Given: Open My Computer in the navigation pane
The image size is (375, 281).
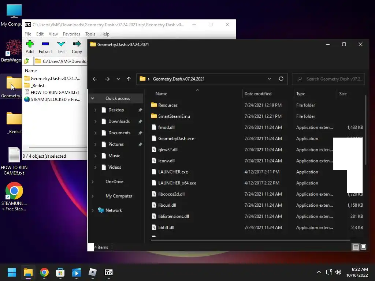Looking at the screenshot, I should click(x=119, y=196).
